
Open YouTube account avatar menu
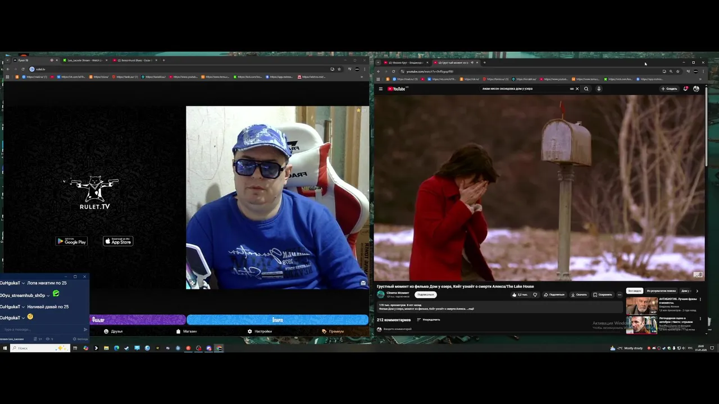coord(697,89)
